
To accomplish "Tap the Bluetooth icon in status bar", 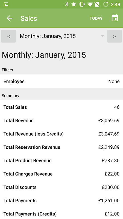I will click(x=67, y=4).
